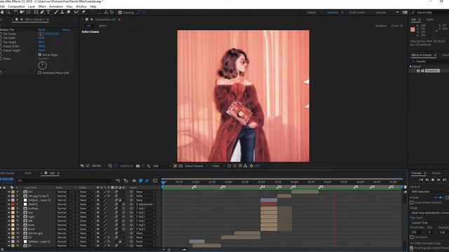Screen dimensions: 449x252
Task: Select the Pen tool
Action: click(x=42, y=13)
